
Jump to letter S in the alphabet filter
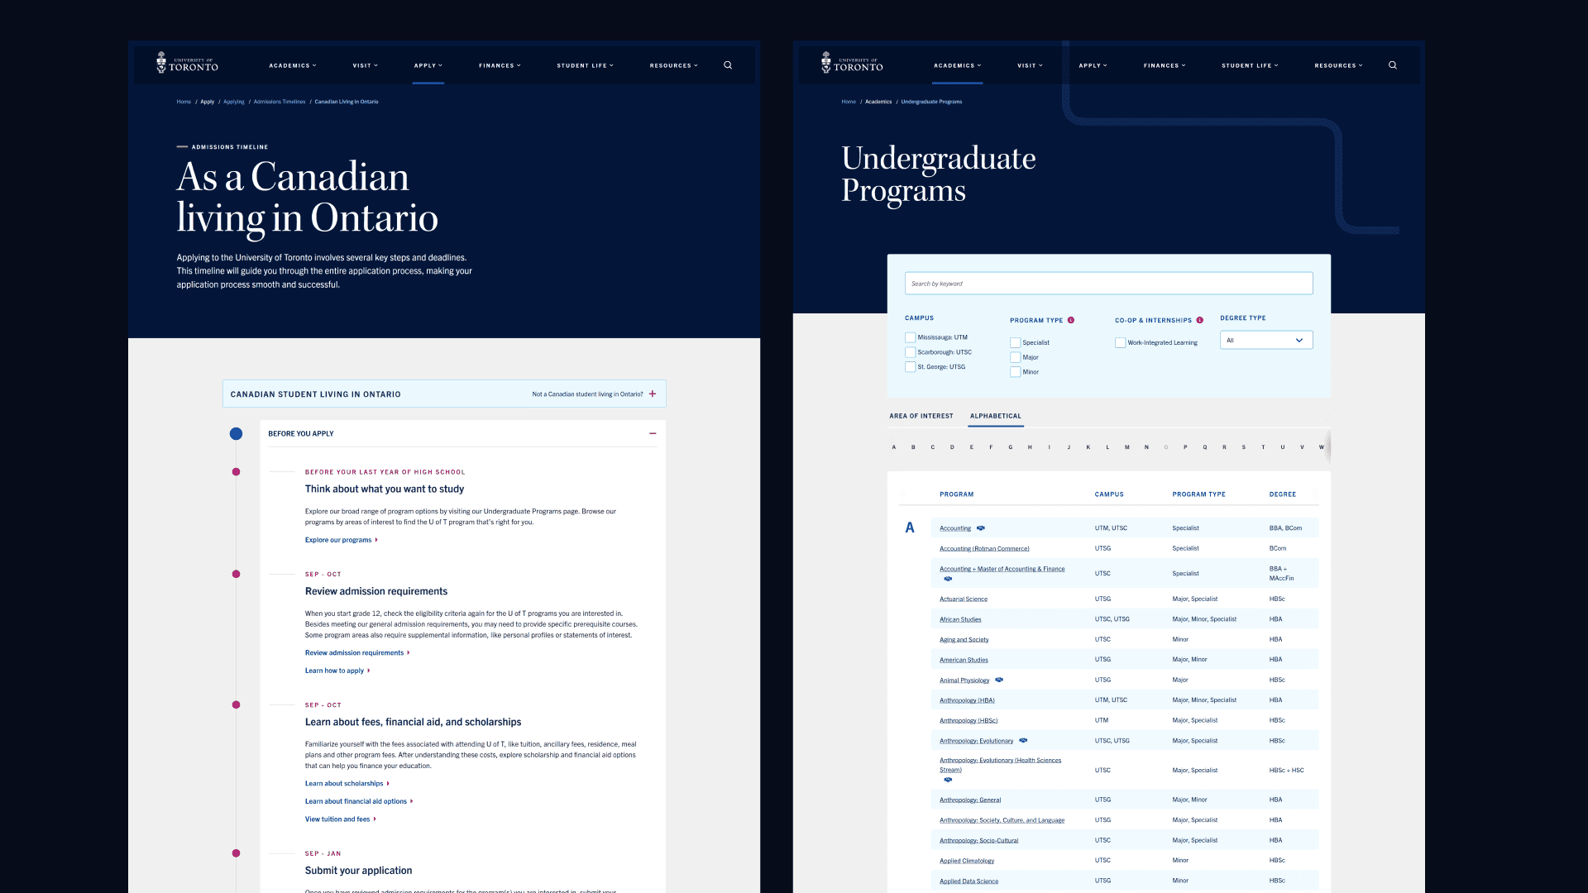coord(1244,447)
